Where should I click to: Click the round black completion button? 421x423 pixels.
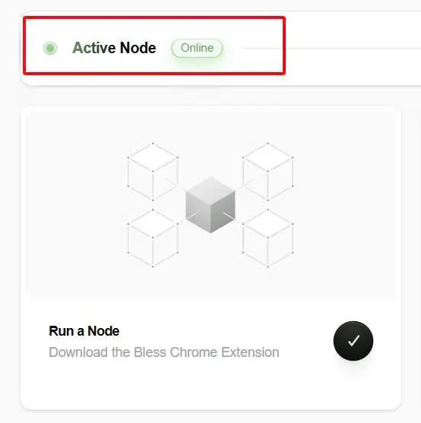tap(353, 341)
